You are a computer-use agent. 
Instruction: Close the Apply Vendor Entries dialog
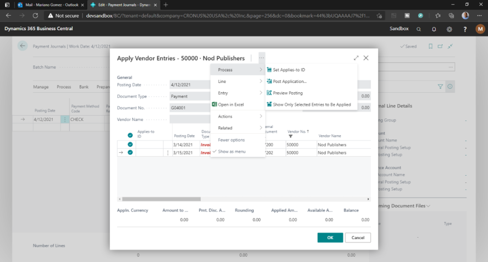pyautogui.click(x=366, y=58)
